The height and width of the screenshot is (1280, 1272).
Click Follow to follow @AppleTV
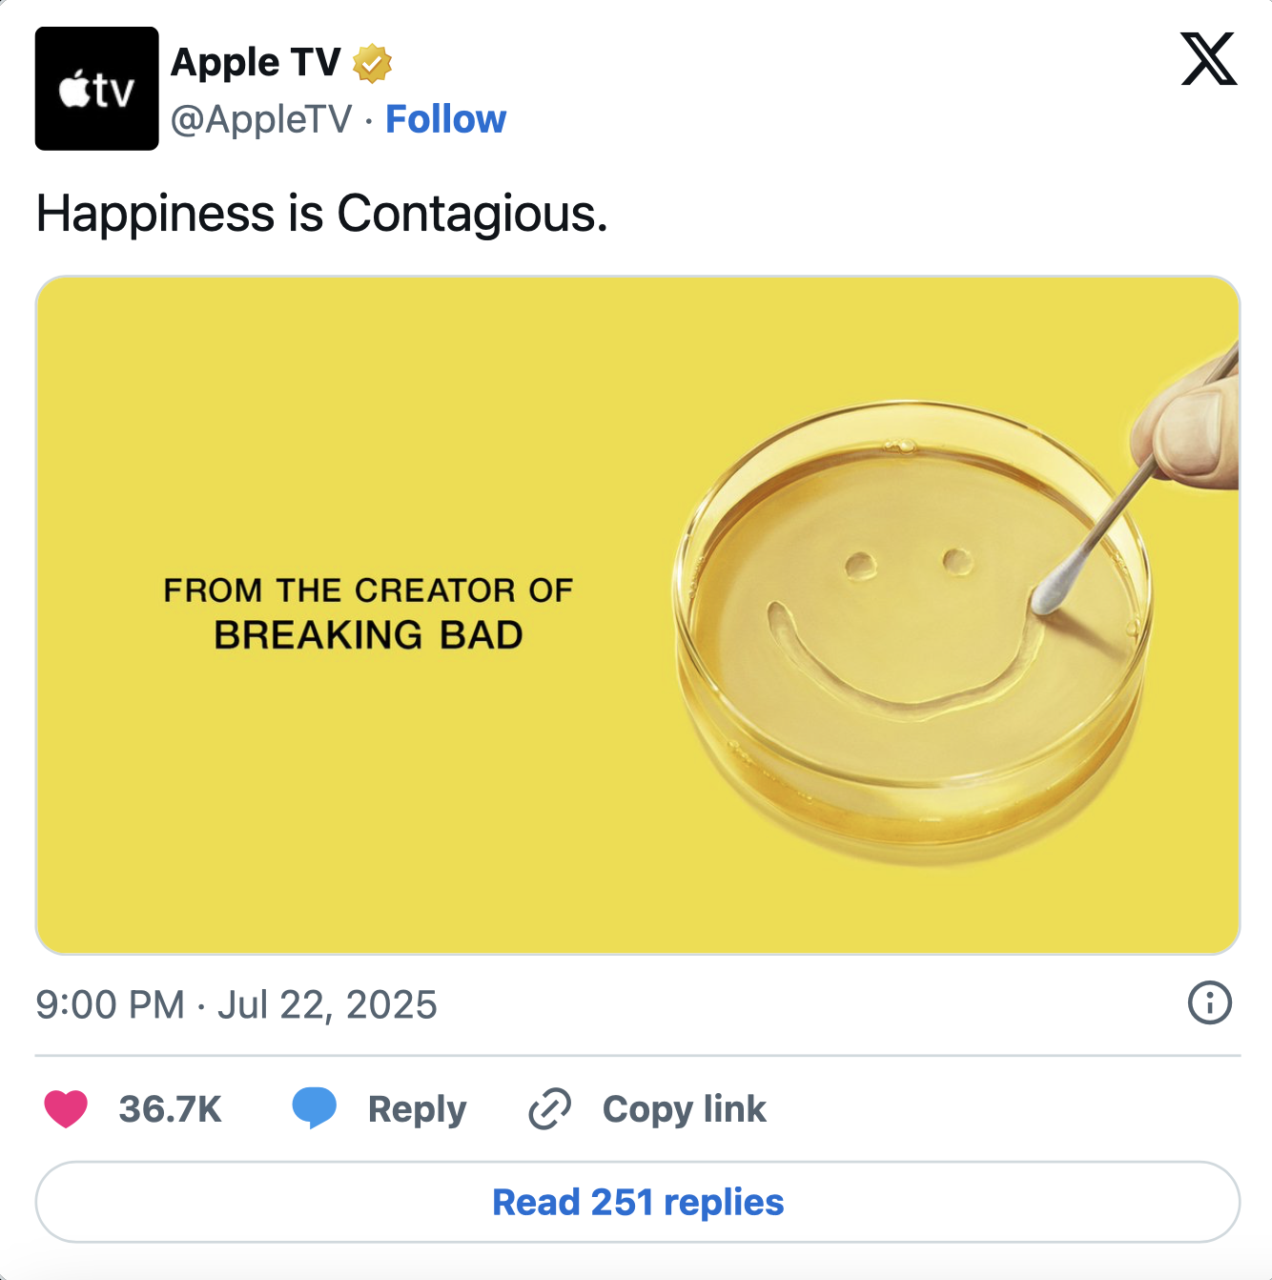446,118
